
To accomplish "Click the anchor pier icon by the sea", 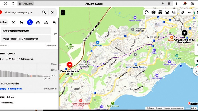I will pyautogui.click(x=181, y=66).
